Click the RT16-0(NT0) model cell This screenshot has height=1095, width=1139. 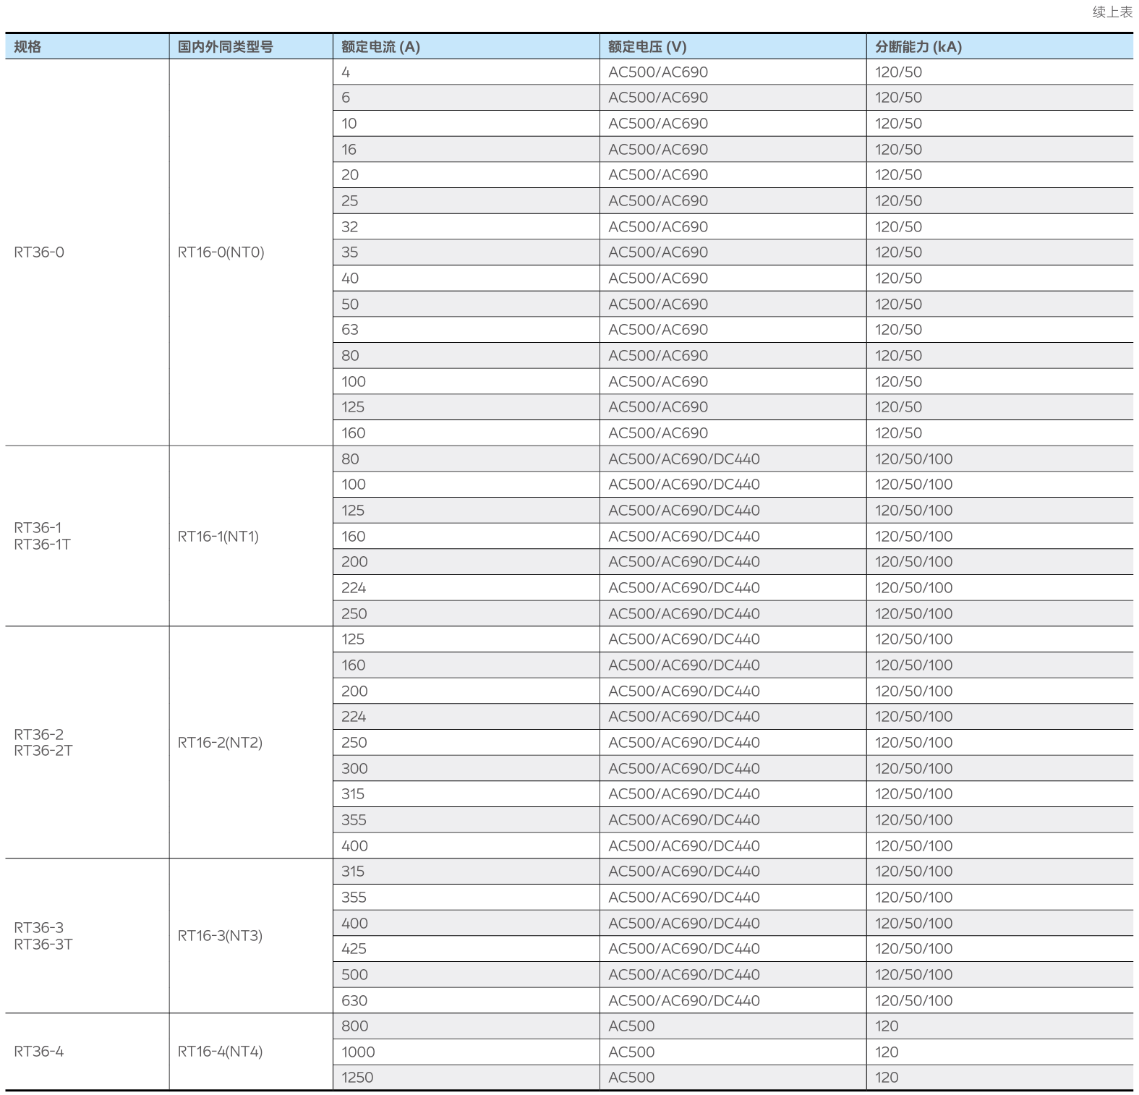click(221, 252)
